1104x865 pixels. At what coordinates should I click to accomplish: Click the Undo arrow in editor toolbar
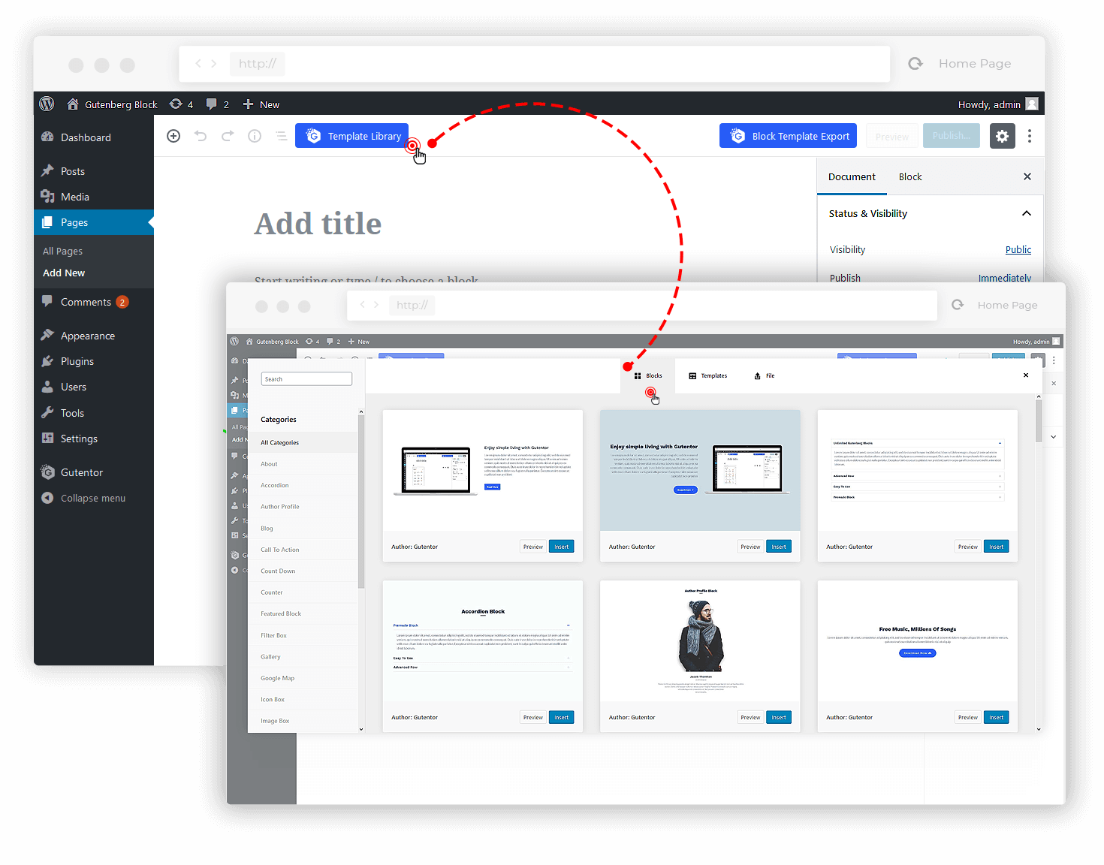[201, 136]
